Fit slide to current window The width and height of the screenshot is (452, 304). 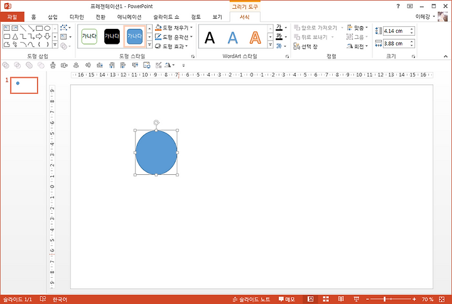click(x=441, y=300)
